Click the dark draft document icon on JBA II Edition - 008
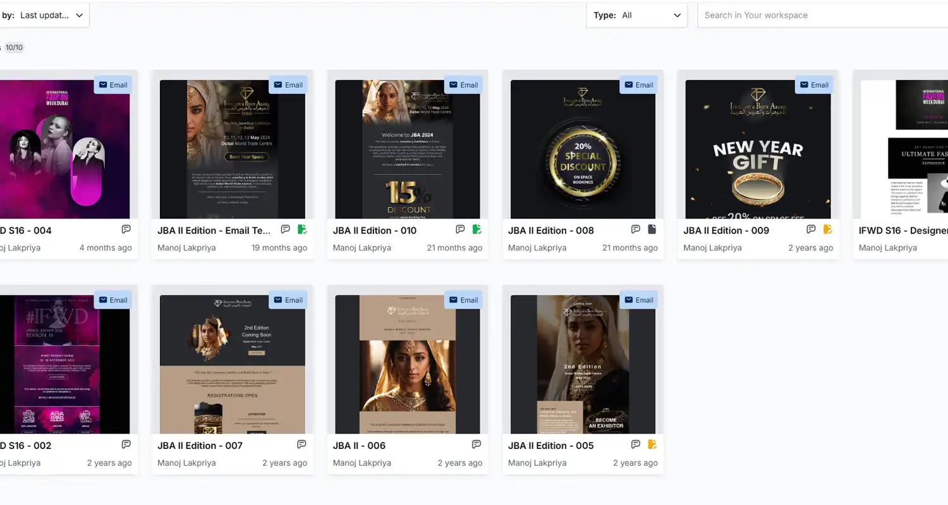Image resolution: width=948 pixels, height=505 pixels. 652,229
